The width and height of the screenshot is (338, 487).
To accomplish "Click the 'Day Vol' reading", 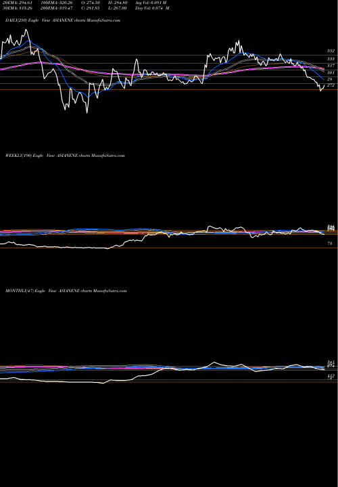I will 152,8.
